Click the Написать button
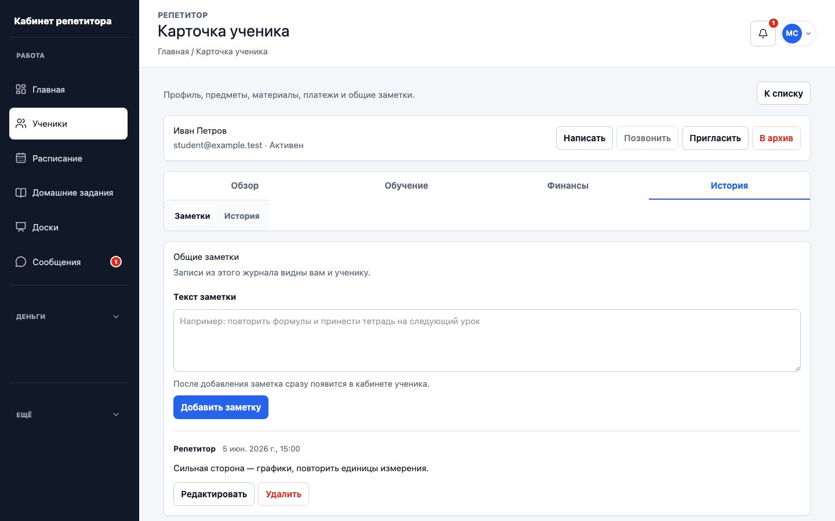The image size is (835, 521). (x=584, y=138)
